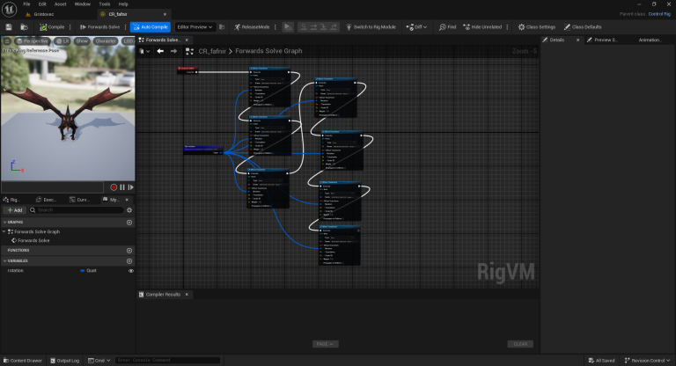This screenshot has width=676, height=366.
Task: Toggle visibility eye for rotation variable
Action: 130,270
